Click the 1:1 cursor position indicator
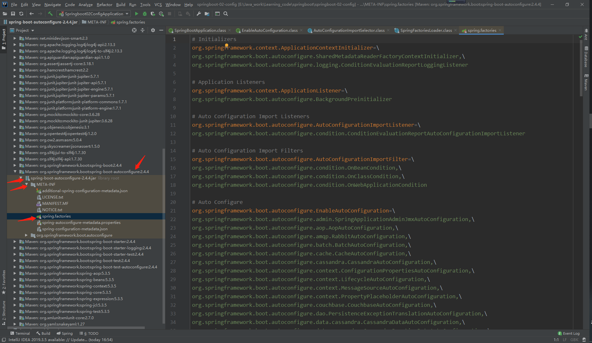This screenshot has height=343, width=592. [556, 340]
